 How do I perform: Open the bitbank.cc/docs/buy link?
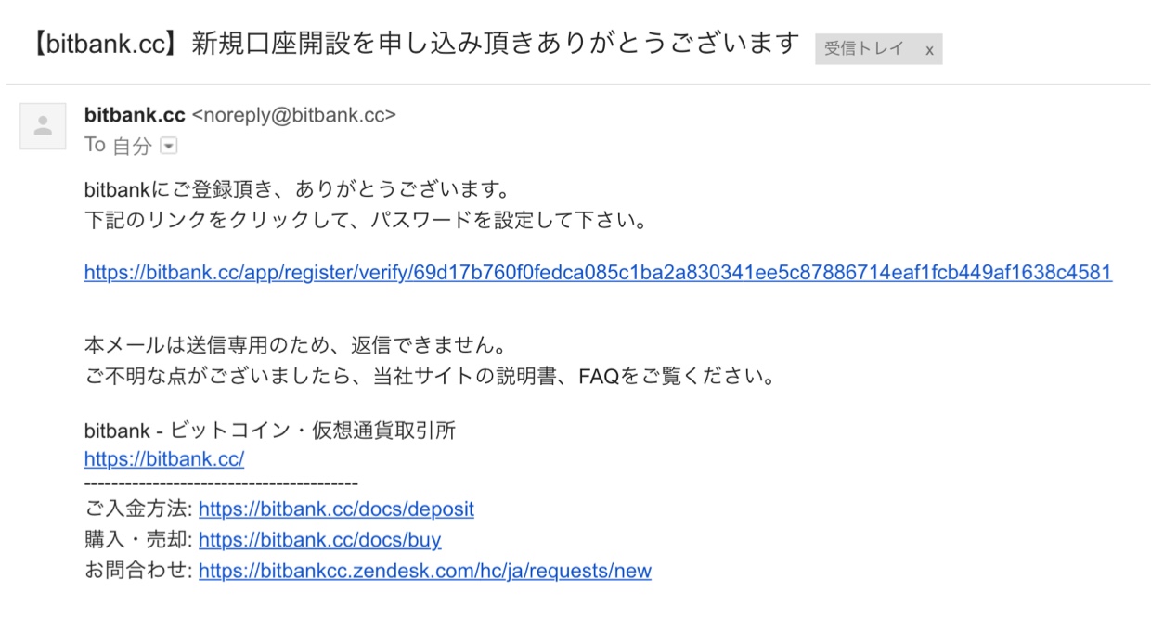pyautogui.click(x=320, y=540)
